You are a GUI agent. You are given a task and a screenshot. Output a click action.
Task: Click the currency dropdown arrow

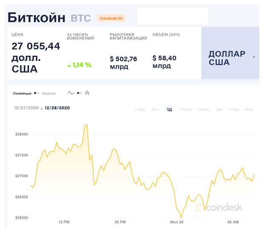[x=254, y=57]
